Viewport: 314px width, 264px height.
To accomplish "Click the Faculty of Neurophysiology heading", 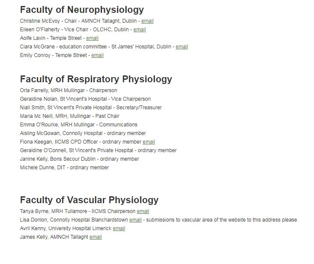I will pos(82,9).
